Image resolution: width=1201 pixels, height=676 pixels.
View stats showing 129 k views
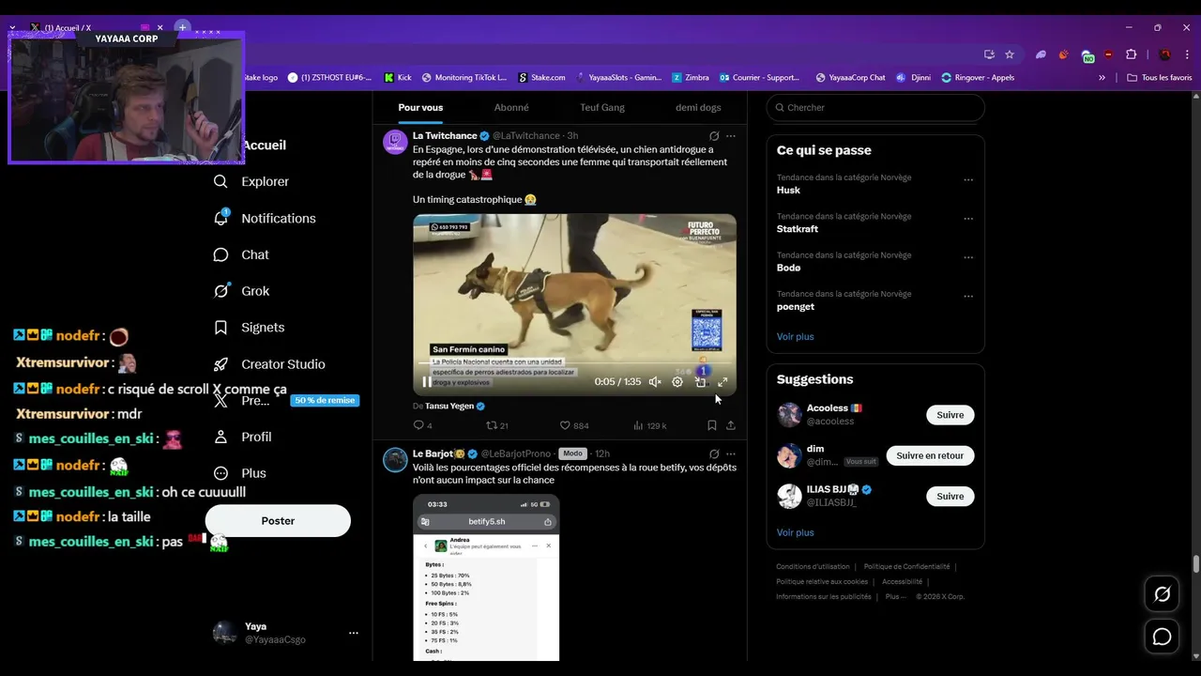pos(649,425)
